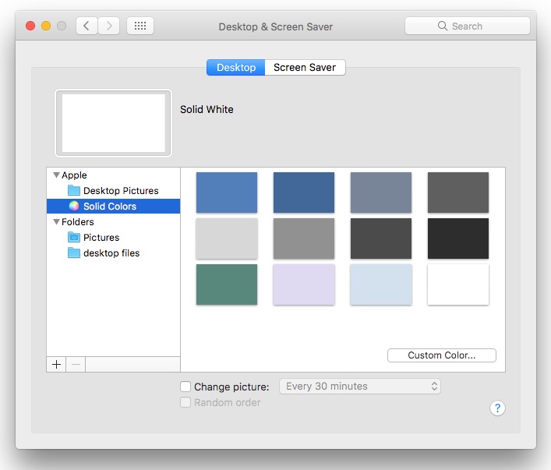Collapse the Folders disclosure triangle
The width and height of the screenshot is (551, 470).
(x=56, y=222)
